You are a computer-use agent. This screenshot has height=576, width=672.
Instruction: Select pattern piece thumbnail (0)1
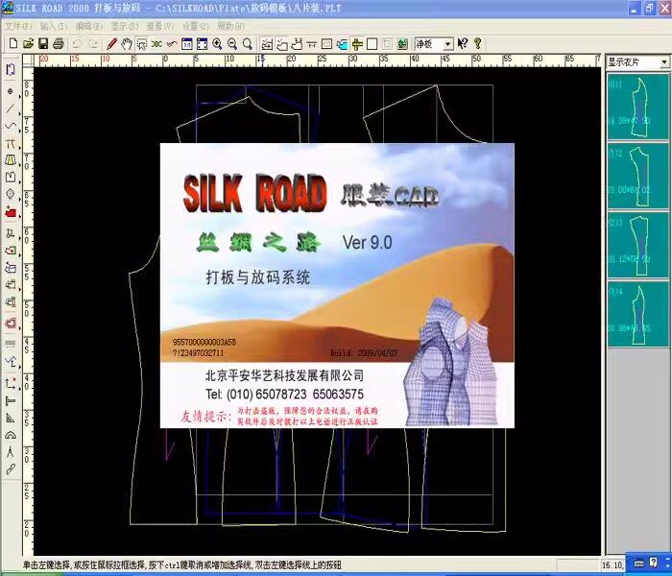point(638,107)
